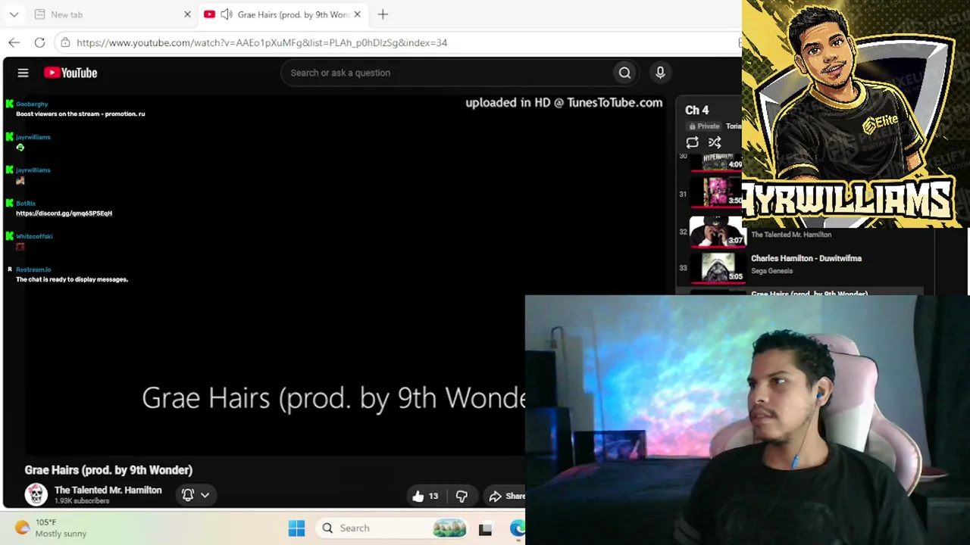This screenshot has width=970, height=545.
Task: Select the Grae Hairs YouTube browser tab
Action: coord(284,14)
